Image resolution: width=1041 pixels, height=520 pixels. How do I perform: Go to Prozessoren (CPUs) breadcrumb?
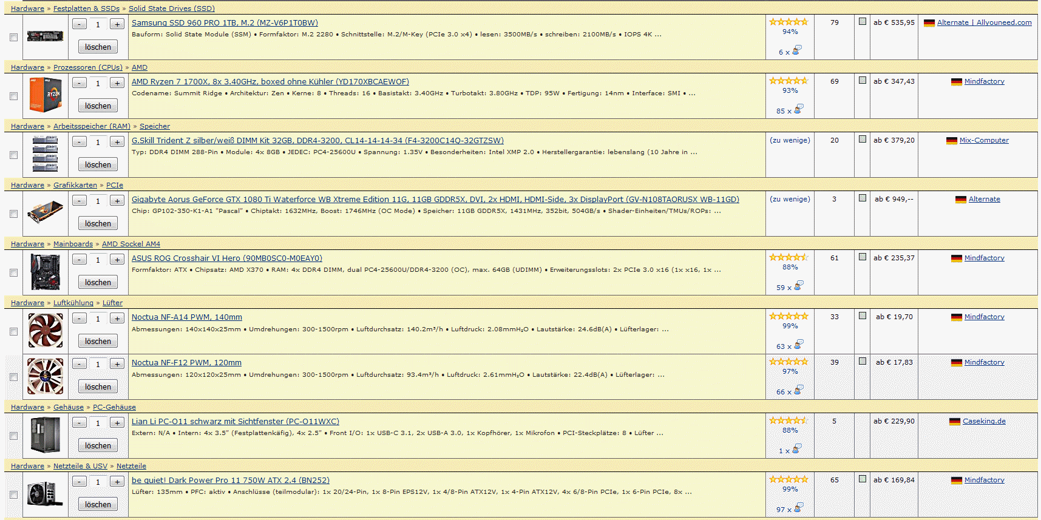[88, 67]
